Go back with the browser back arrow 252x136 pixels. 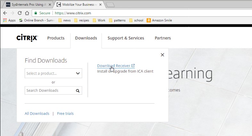coord(5,13)
